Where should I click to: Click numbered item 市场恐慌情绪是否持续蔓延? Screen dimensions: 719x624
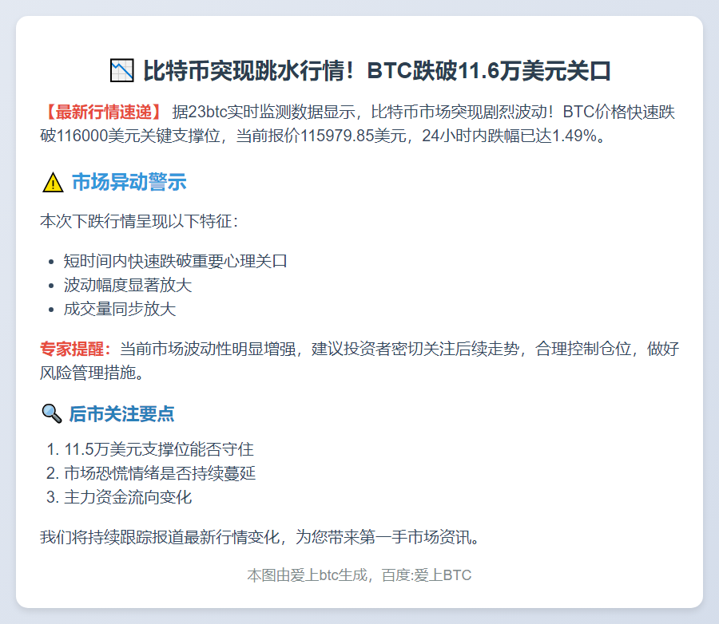pos(160,473)
